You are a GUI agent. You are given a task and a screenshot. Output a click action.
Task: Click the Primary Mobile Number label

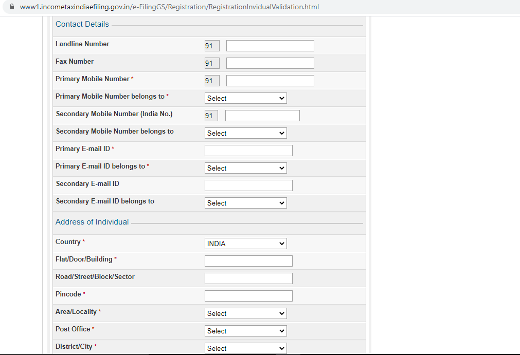tap(93, 79)
